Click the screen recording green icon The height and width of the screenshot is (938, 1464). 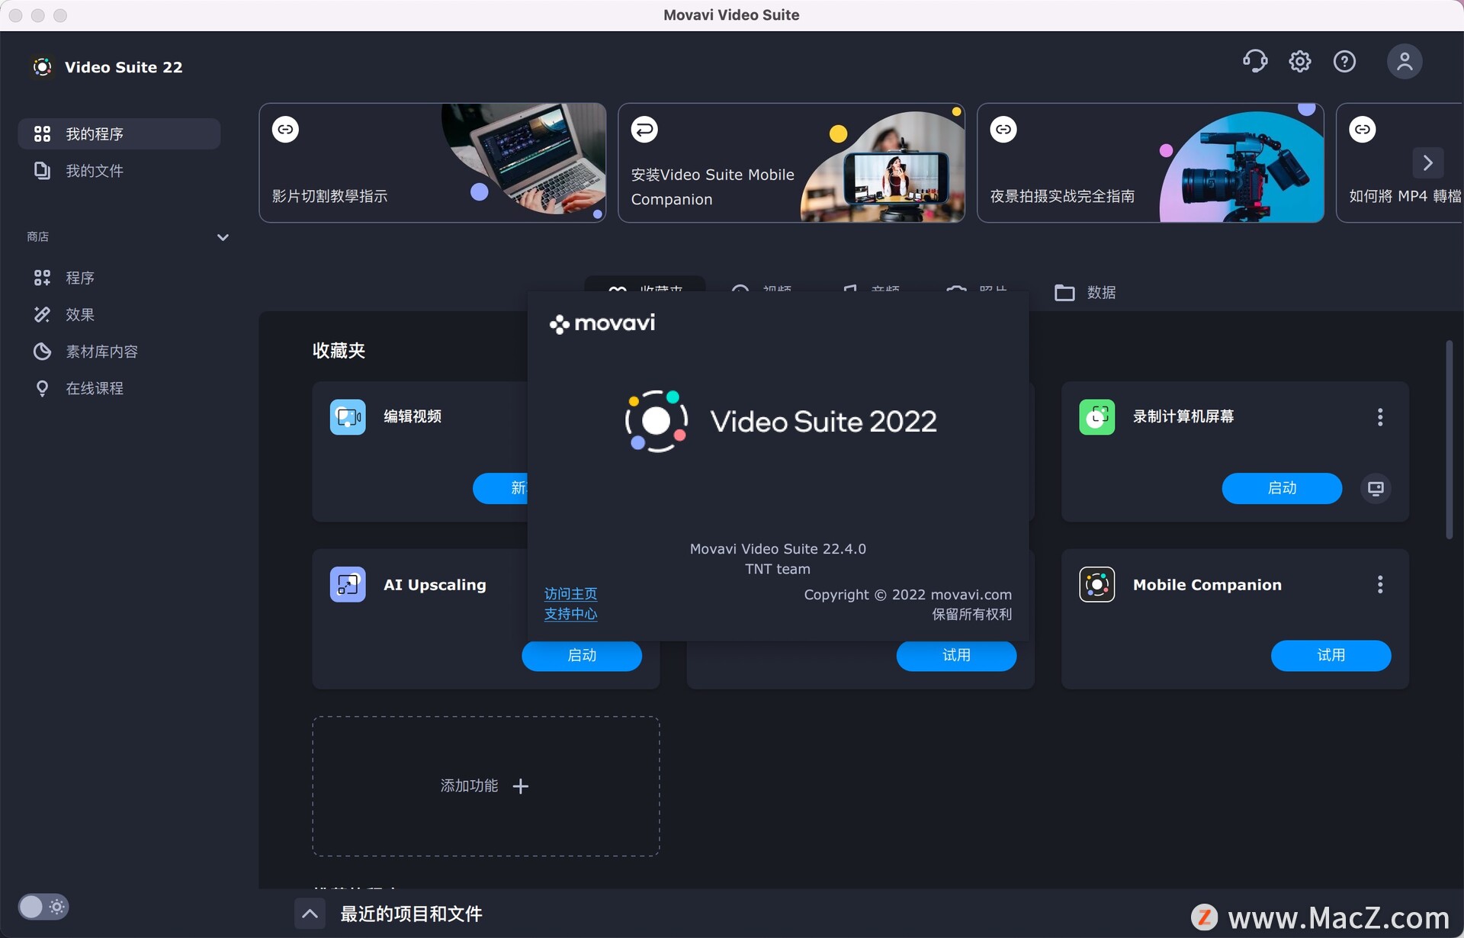point(1096,417)
